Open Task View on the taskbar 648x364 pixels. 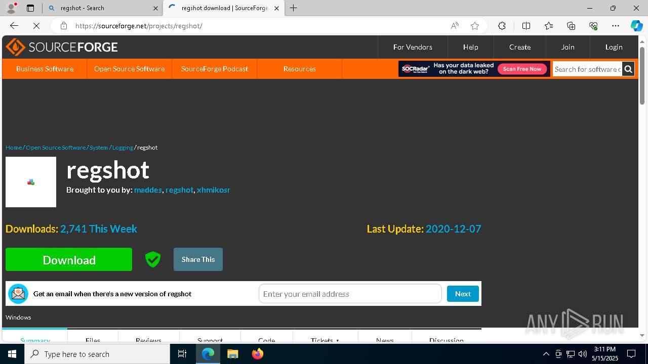pos(182,354)
